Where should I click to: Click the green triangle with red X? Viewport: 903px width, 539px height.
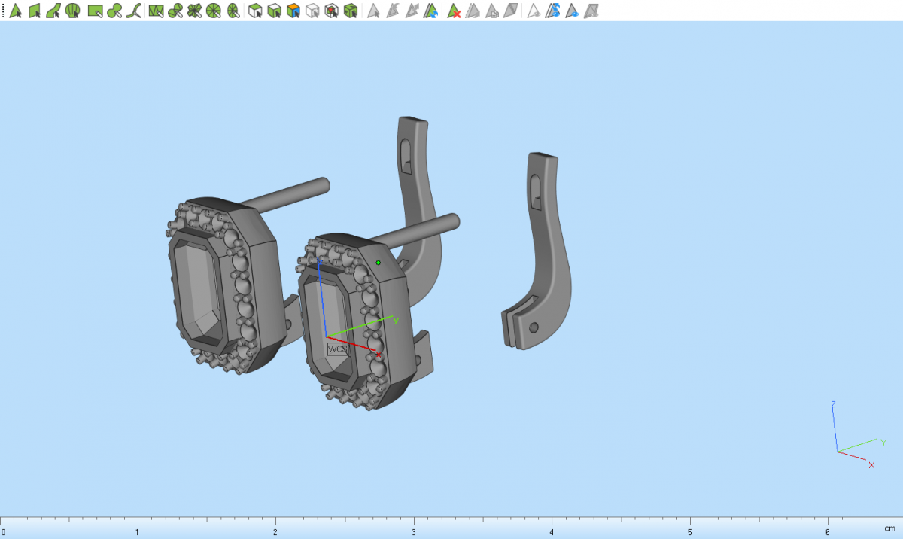tap(454, 11)
